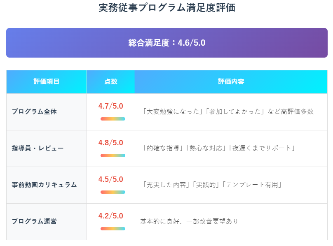333x246 pixels.
Task: Select the 指導員・レビュー row label
Action: point(38,148)
